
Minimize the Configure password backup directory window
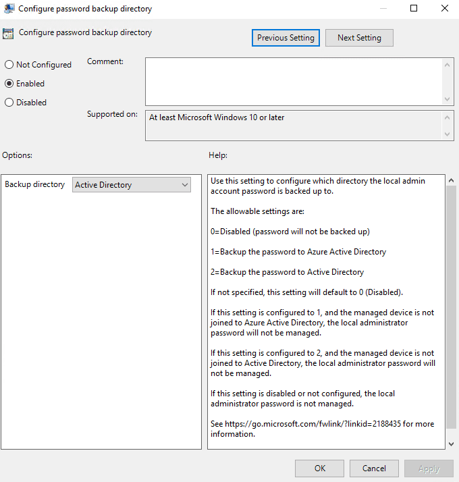tap(383, 9)
